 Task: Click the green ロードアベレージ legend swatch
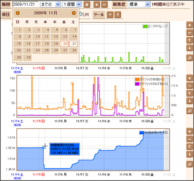pyautogui.click(x=145, y=26)
